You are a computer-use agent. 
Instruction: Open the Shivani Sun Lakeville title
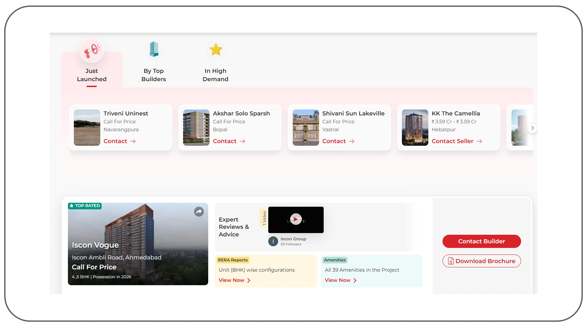pyautogui.click(x=353, y=113)
